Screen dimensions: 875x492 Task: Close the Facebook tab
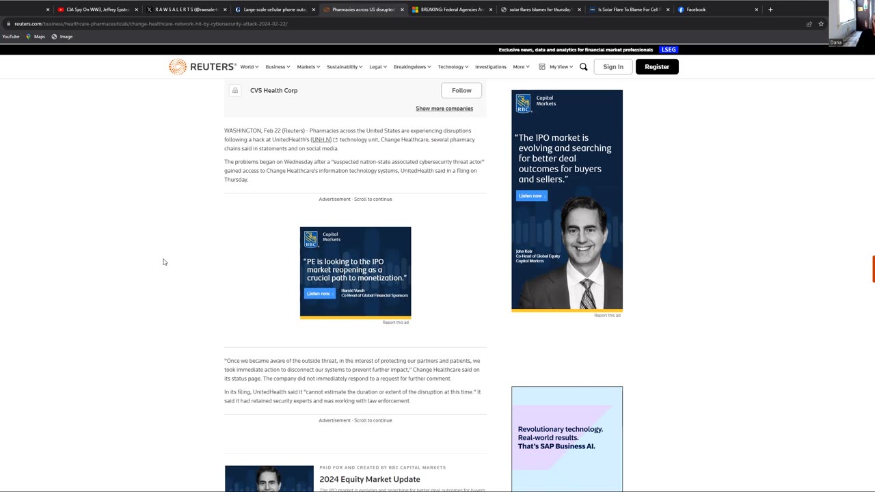pos(756,10)
